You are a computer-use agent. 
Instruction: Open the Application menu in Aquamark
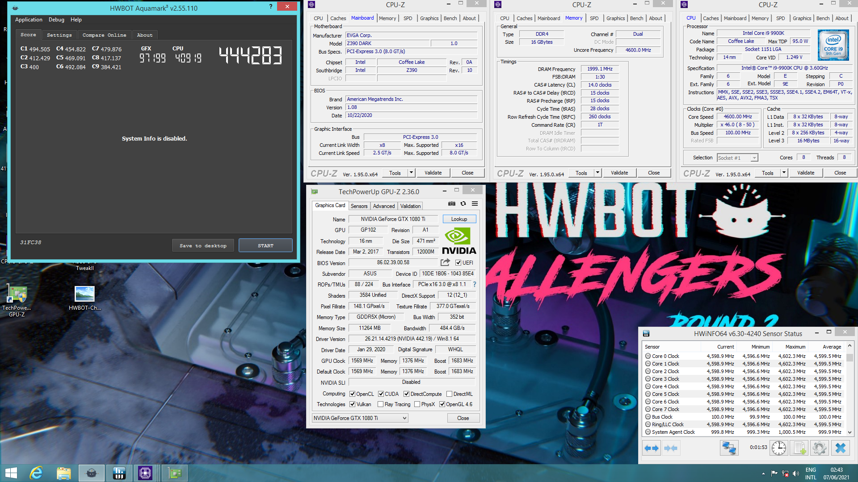coord(29,20)
